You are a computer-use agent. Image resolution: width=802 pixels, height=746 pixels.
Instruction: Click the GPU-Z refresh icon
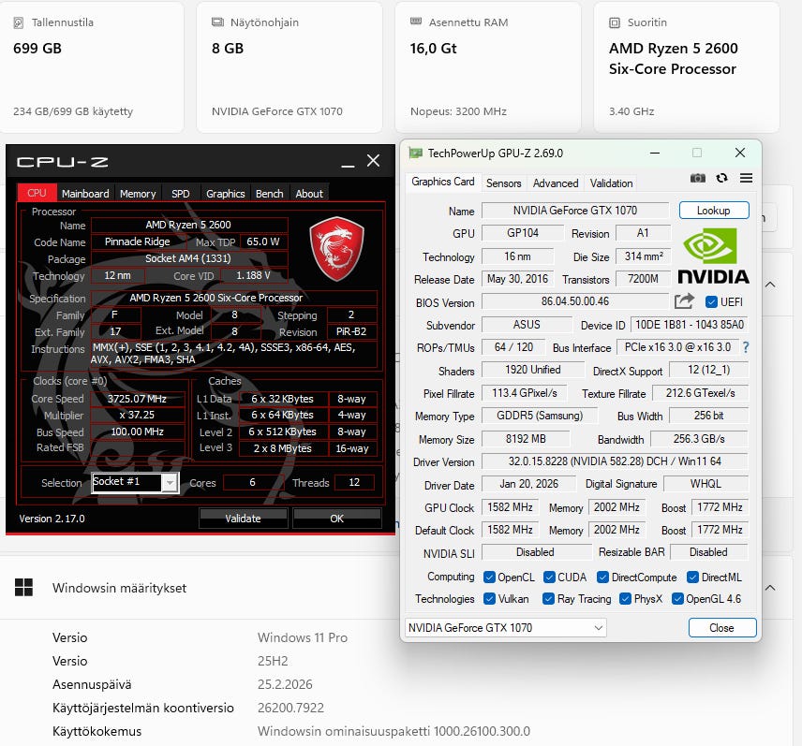721,178
